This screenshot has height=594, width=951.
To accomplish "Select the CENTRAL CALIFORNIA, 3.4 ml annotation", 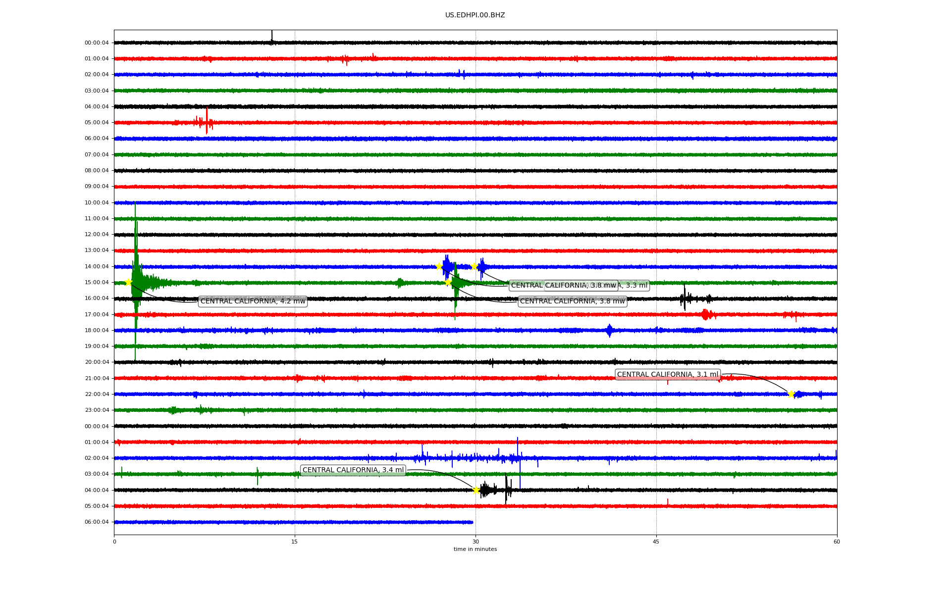I will pos(353,470).
